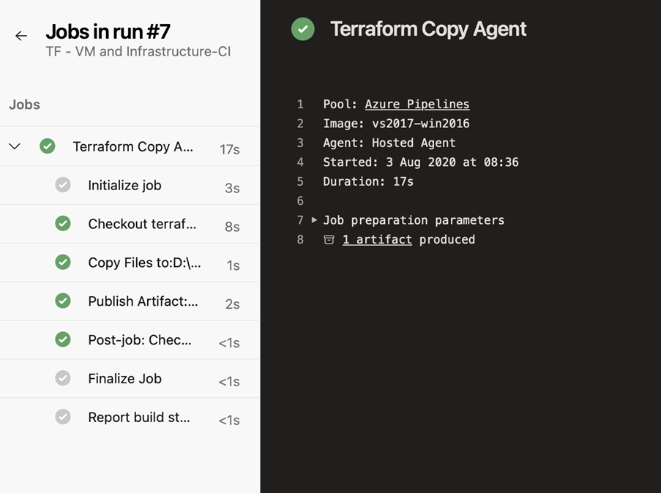Select the Terraform Copy A... job row
The height and width of the screenshot is (493, 661).
click(130, 146)
